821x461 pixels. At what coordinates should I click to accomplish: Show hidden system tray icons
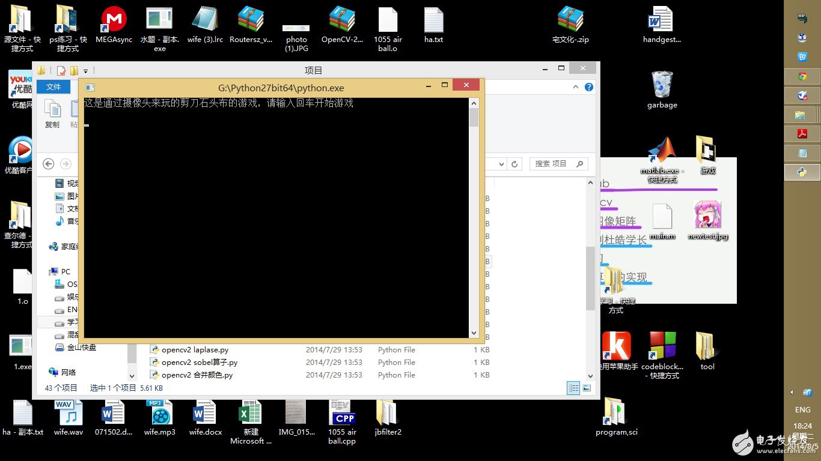(x=792, y=393)
